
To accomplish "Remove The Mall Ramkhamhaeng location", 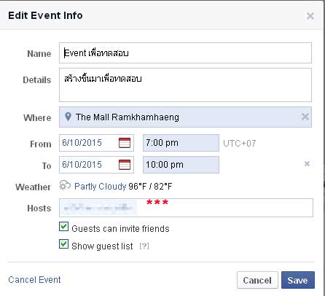I will 305,117.
